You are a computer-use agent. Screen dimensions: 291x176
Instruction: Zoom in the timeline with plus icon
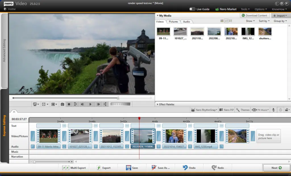tap(72, 162)
